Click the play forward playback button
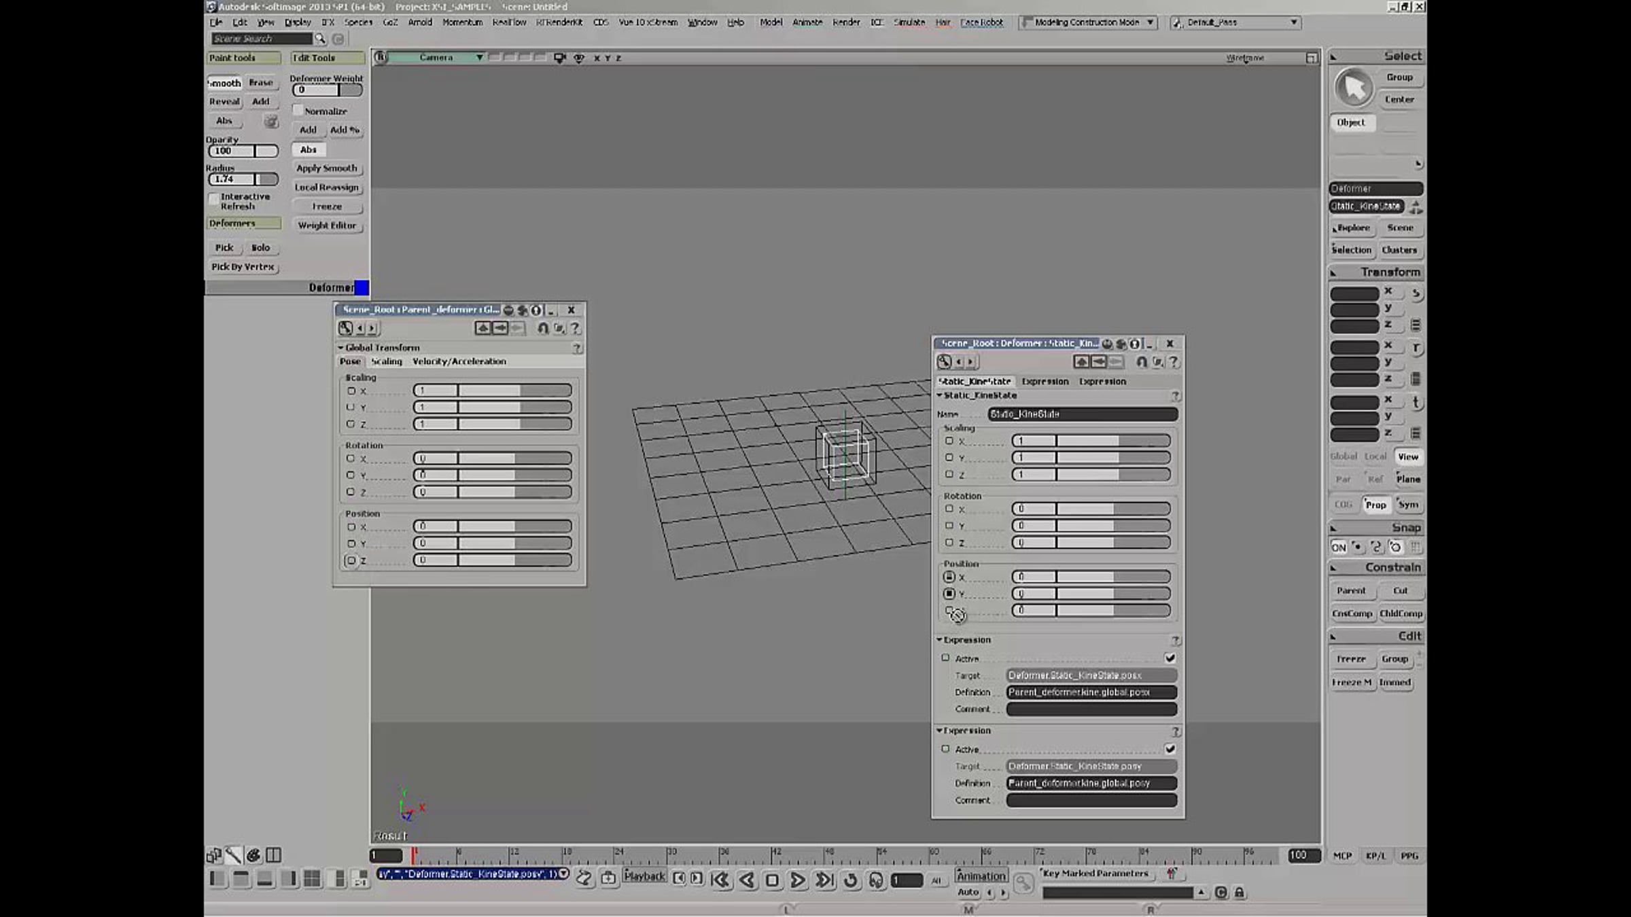The width and height of the screenshot is (1631, 917). (x=798, y=880)
